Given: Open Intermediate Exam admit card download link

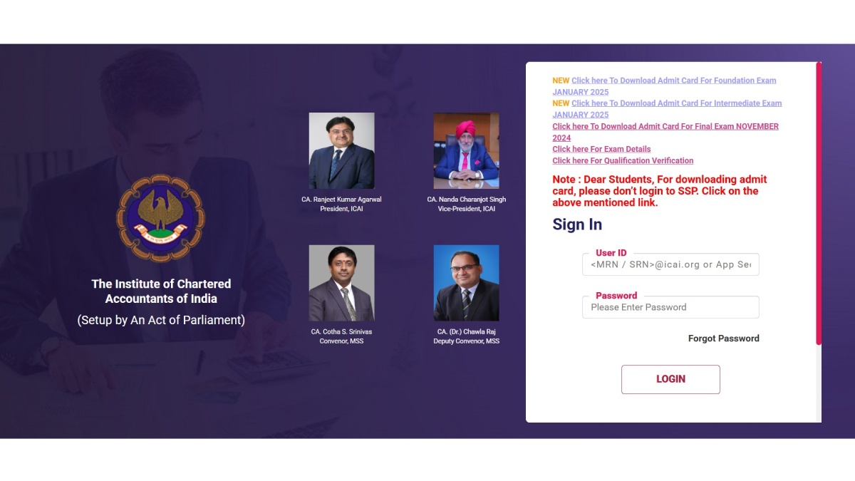Looking at the screenshot, I should [667, 109].
